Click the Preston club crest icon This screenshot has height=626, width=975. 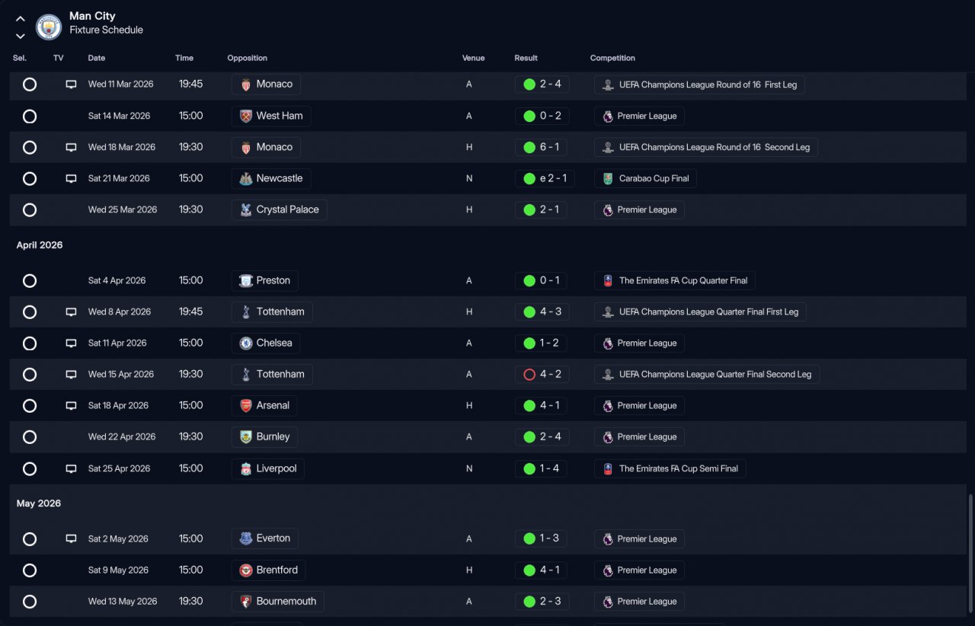point(246,281)
